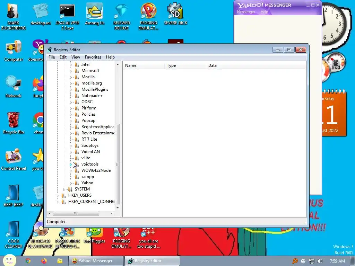Click the 7:59 AM taskbar clock
The image size is (355, 266).
point(337,261)
